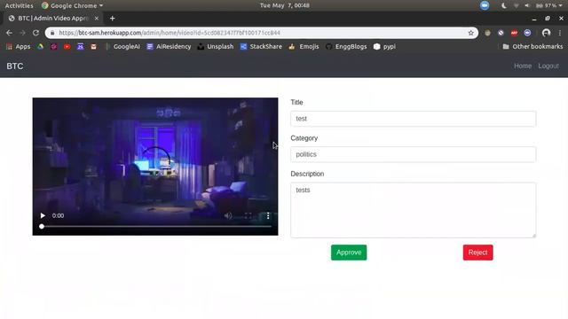
Task: Open the Chrome profile avatar
Action: pos(547,33)
